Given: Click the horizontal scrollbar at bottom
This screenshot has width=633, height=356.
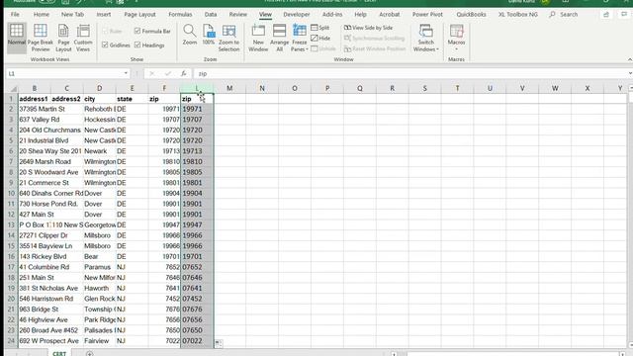Looking at the screenshot, I should [x=512, y=354].
